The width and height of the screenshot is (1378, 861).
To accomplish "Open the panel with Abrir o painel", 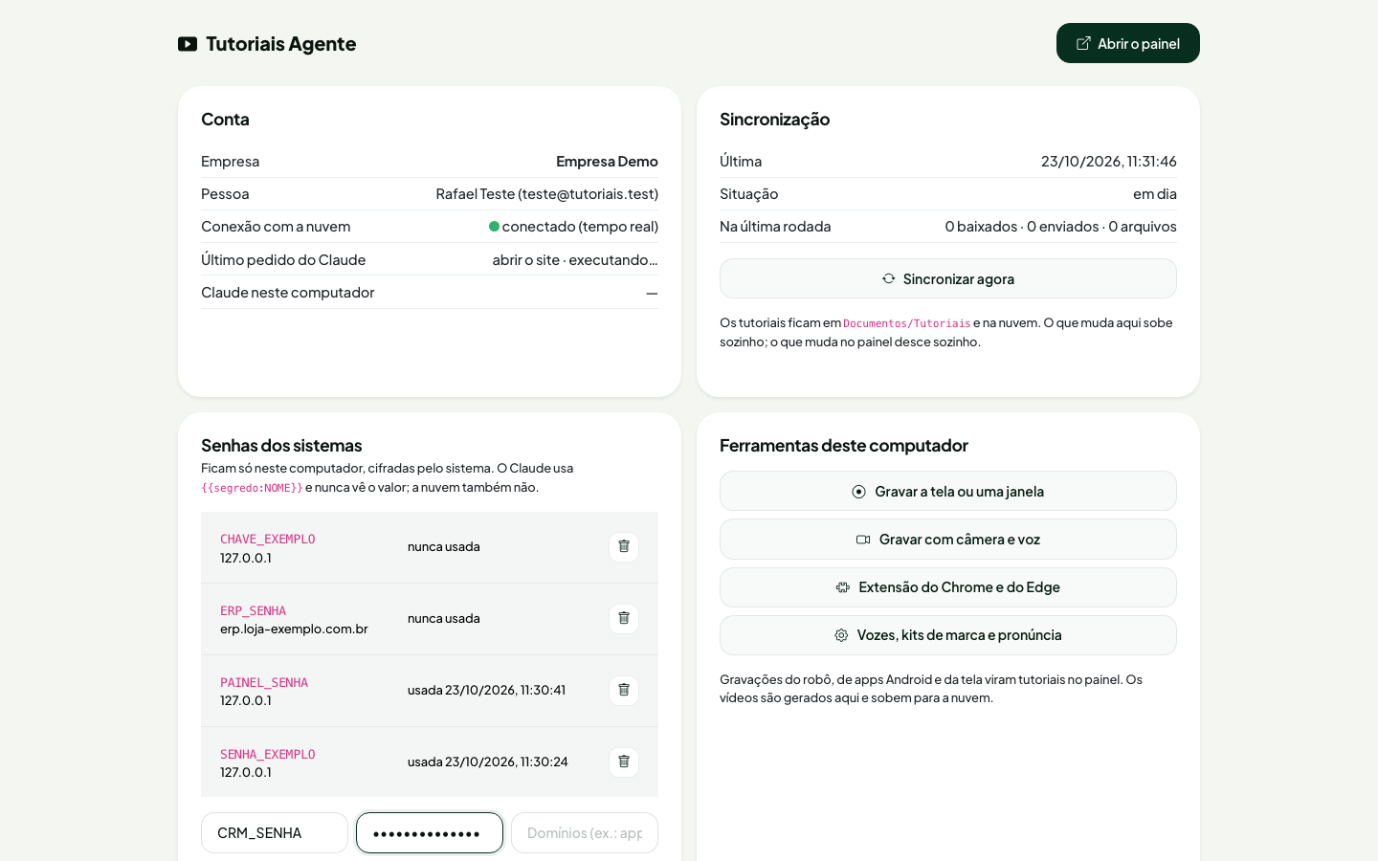I will click(1128, 43).
